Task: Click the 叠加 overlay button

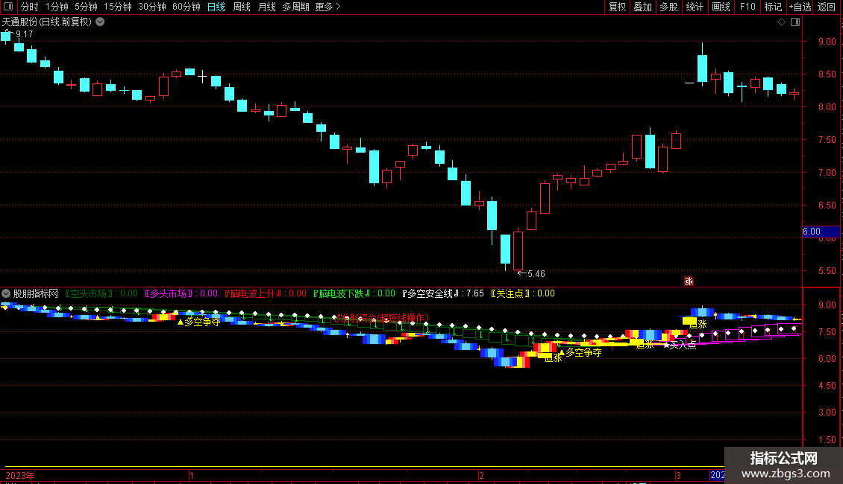Action: point(643,7)
